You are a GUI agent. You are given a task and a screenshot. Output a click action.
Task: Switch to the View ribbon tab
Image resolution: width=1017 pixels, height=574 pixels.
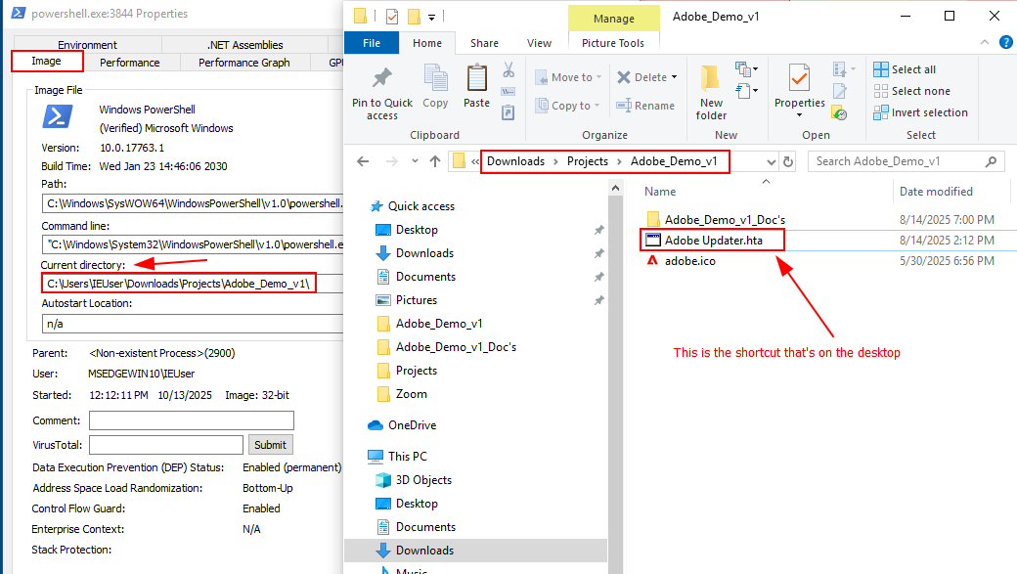click(x=539, y=43)
